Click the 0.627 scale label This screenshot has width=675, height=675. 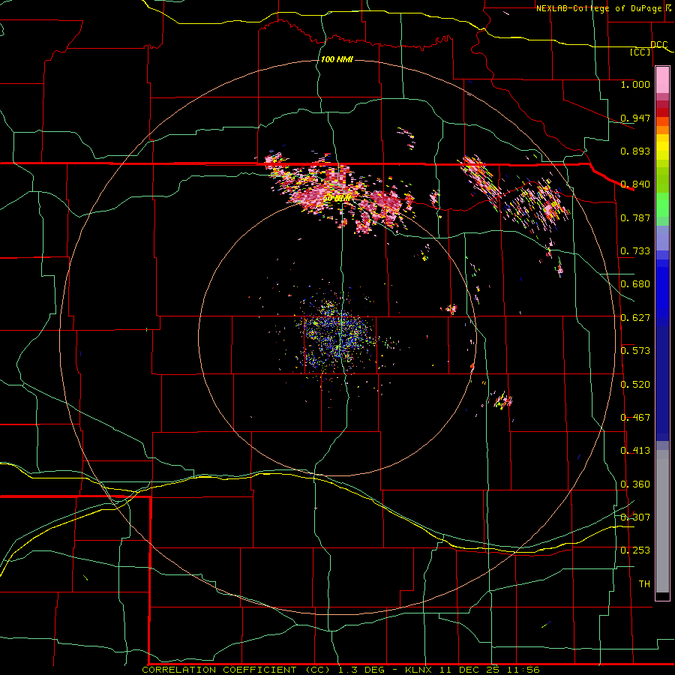click(x=635, y=318)
